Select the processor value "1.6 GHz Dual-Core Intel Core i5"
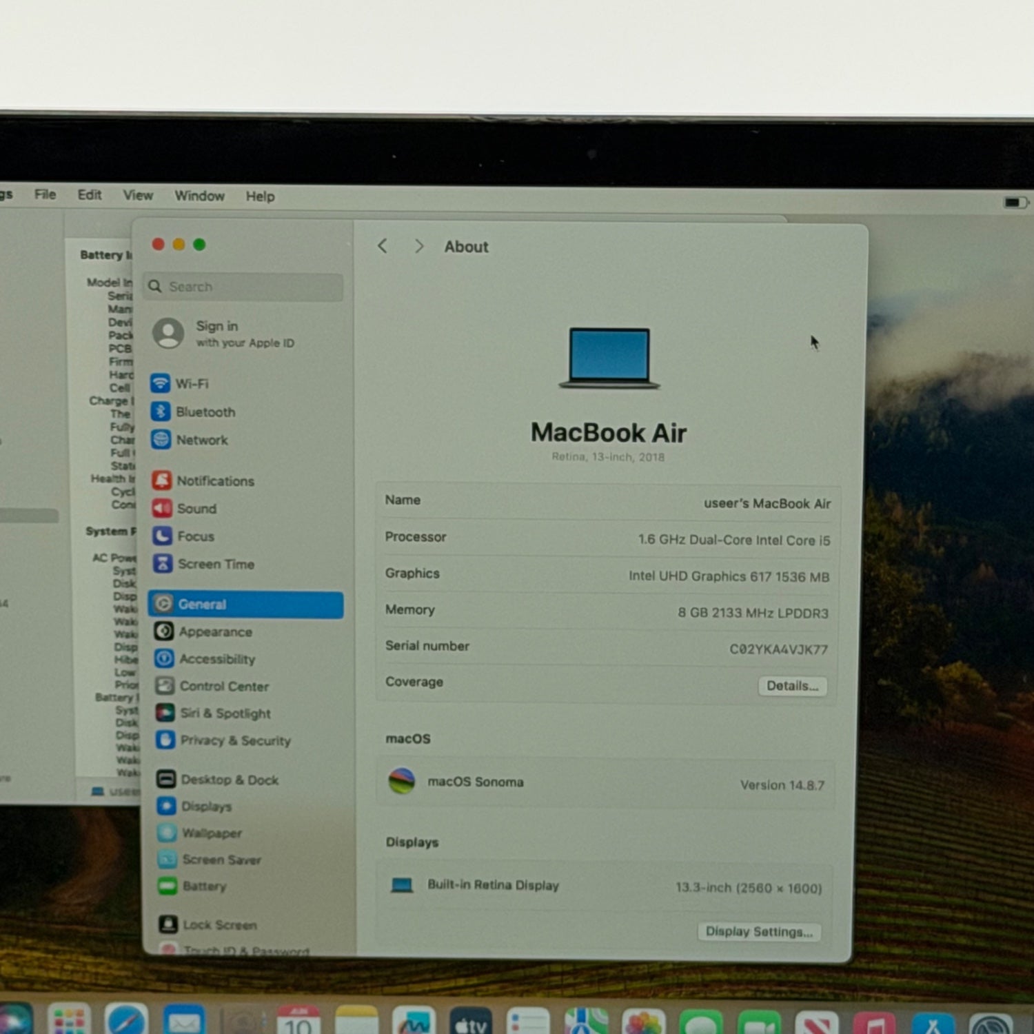Viewport: 1034px width, 1034px height. tap(734, 540)
